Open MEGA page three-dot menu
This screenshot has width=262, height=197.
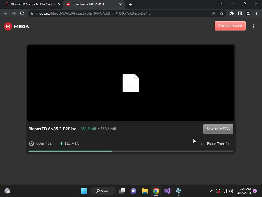point(254,26)
